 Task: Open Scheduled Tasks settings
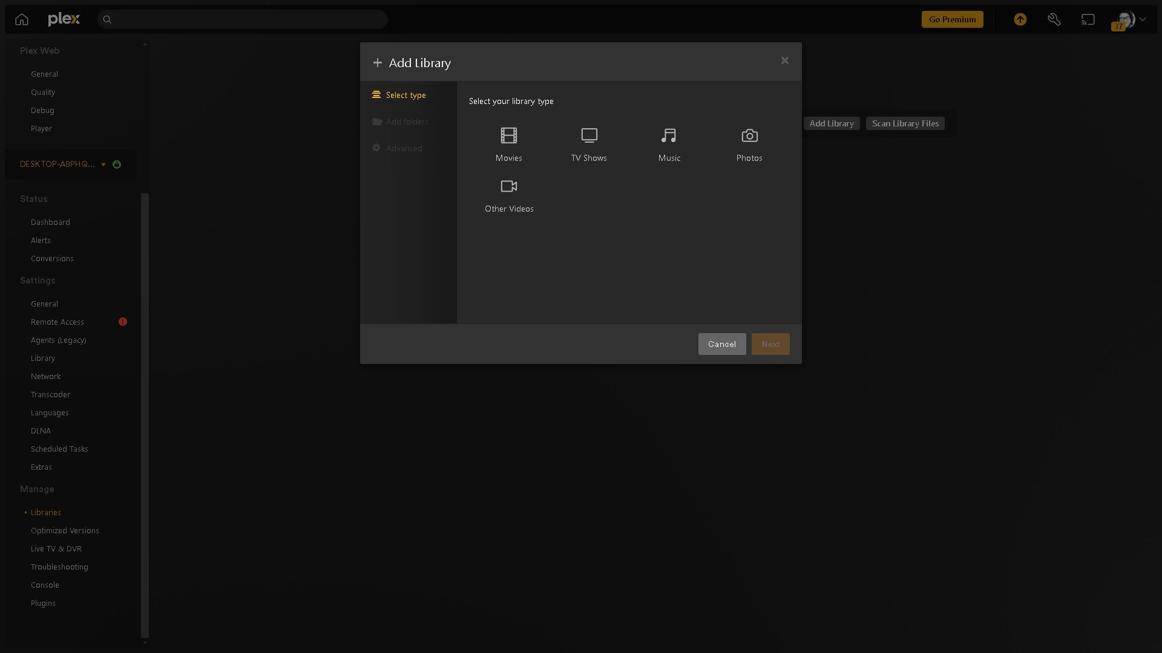coord(59,449)
